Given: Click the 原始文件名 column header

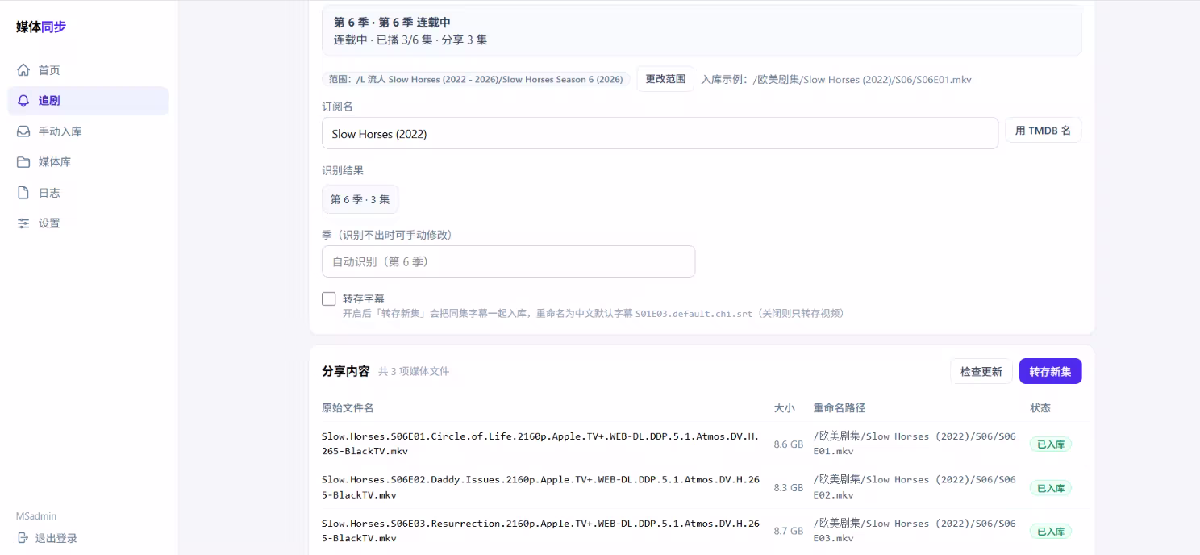Looking at the screenshot, I should pyautogui.click(x=348, y=408).
